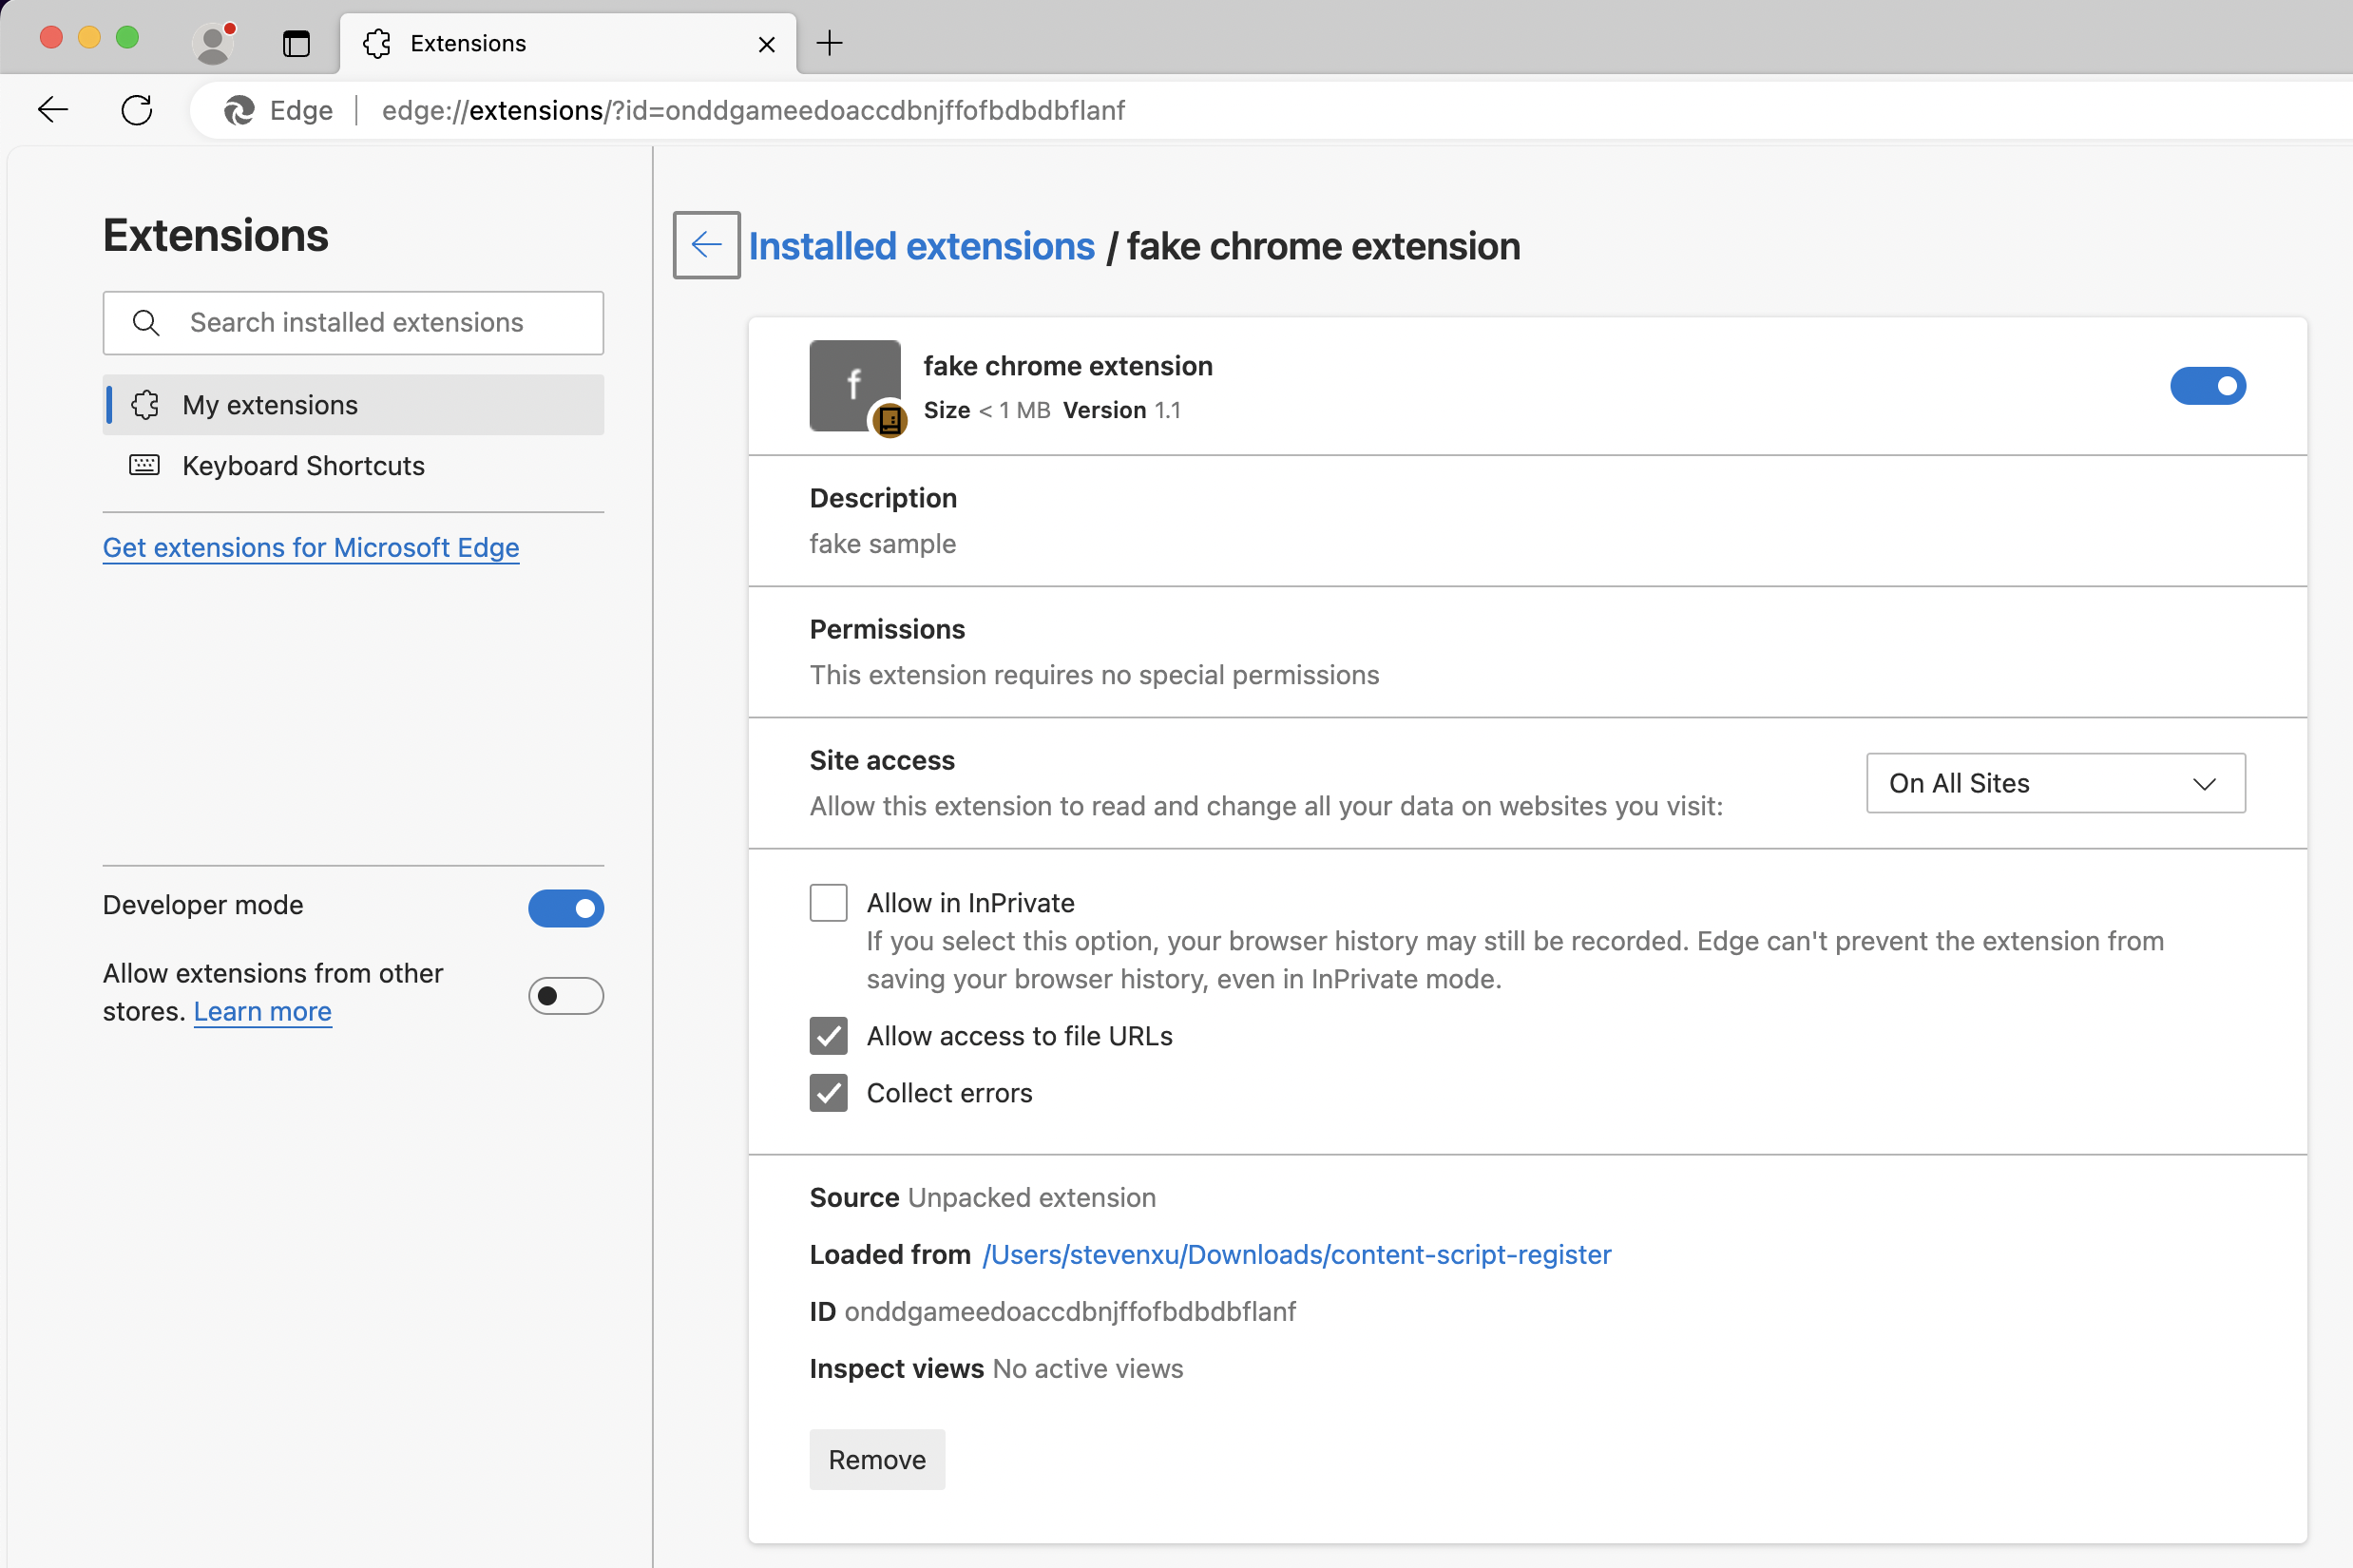The height and width of the screenshot is (1568, 2353).
Task: Open the On All Sites dropdown
Action: click(2055, 783)
